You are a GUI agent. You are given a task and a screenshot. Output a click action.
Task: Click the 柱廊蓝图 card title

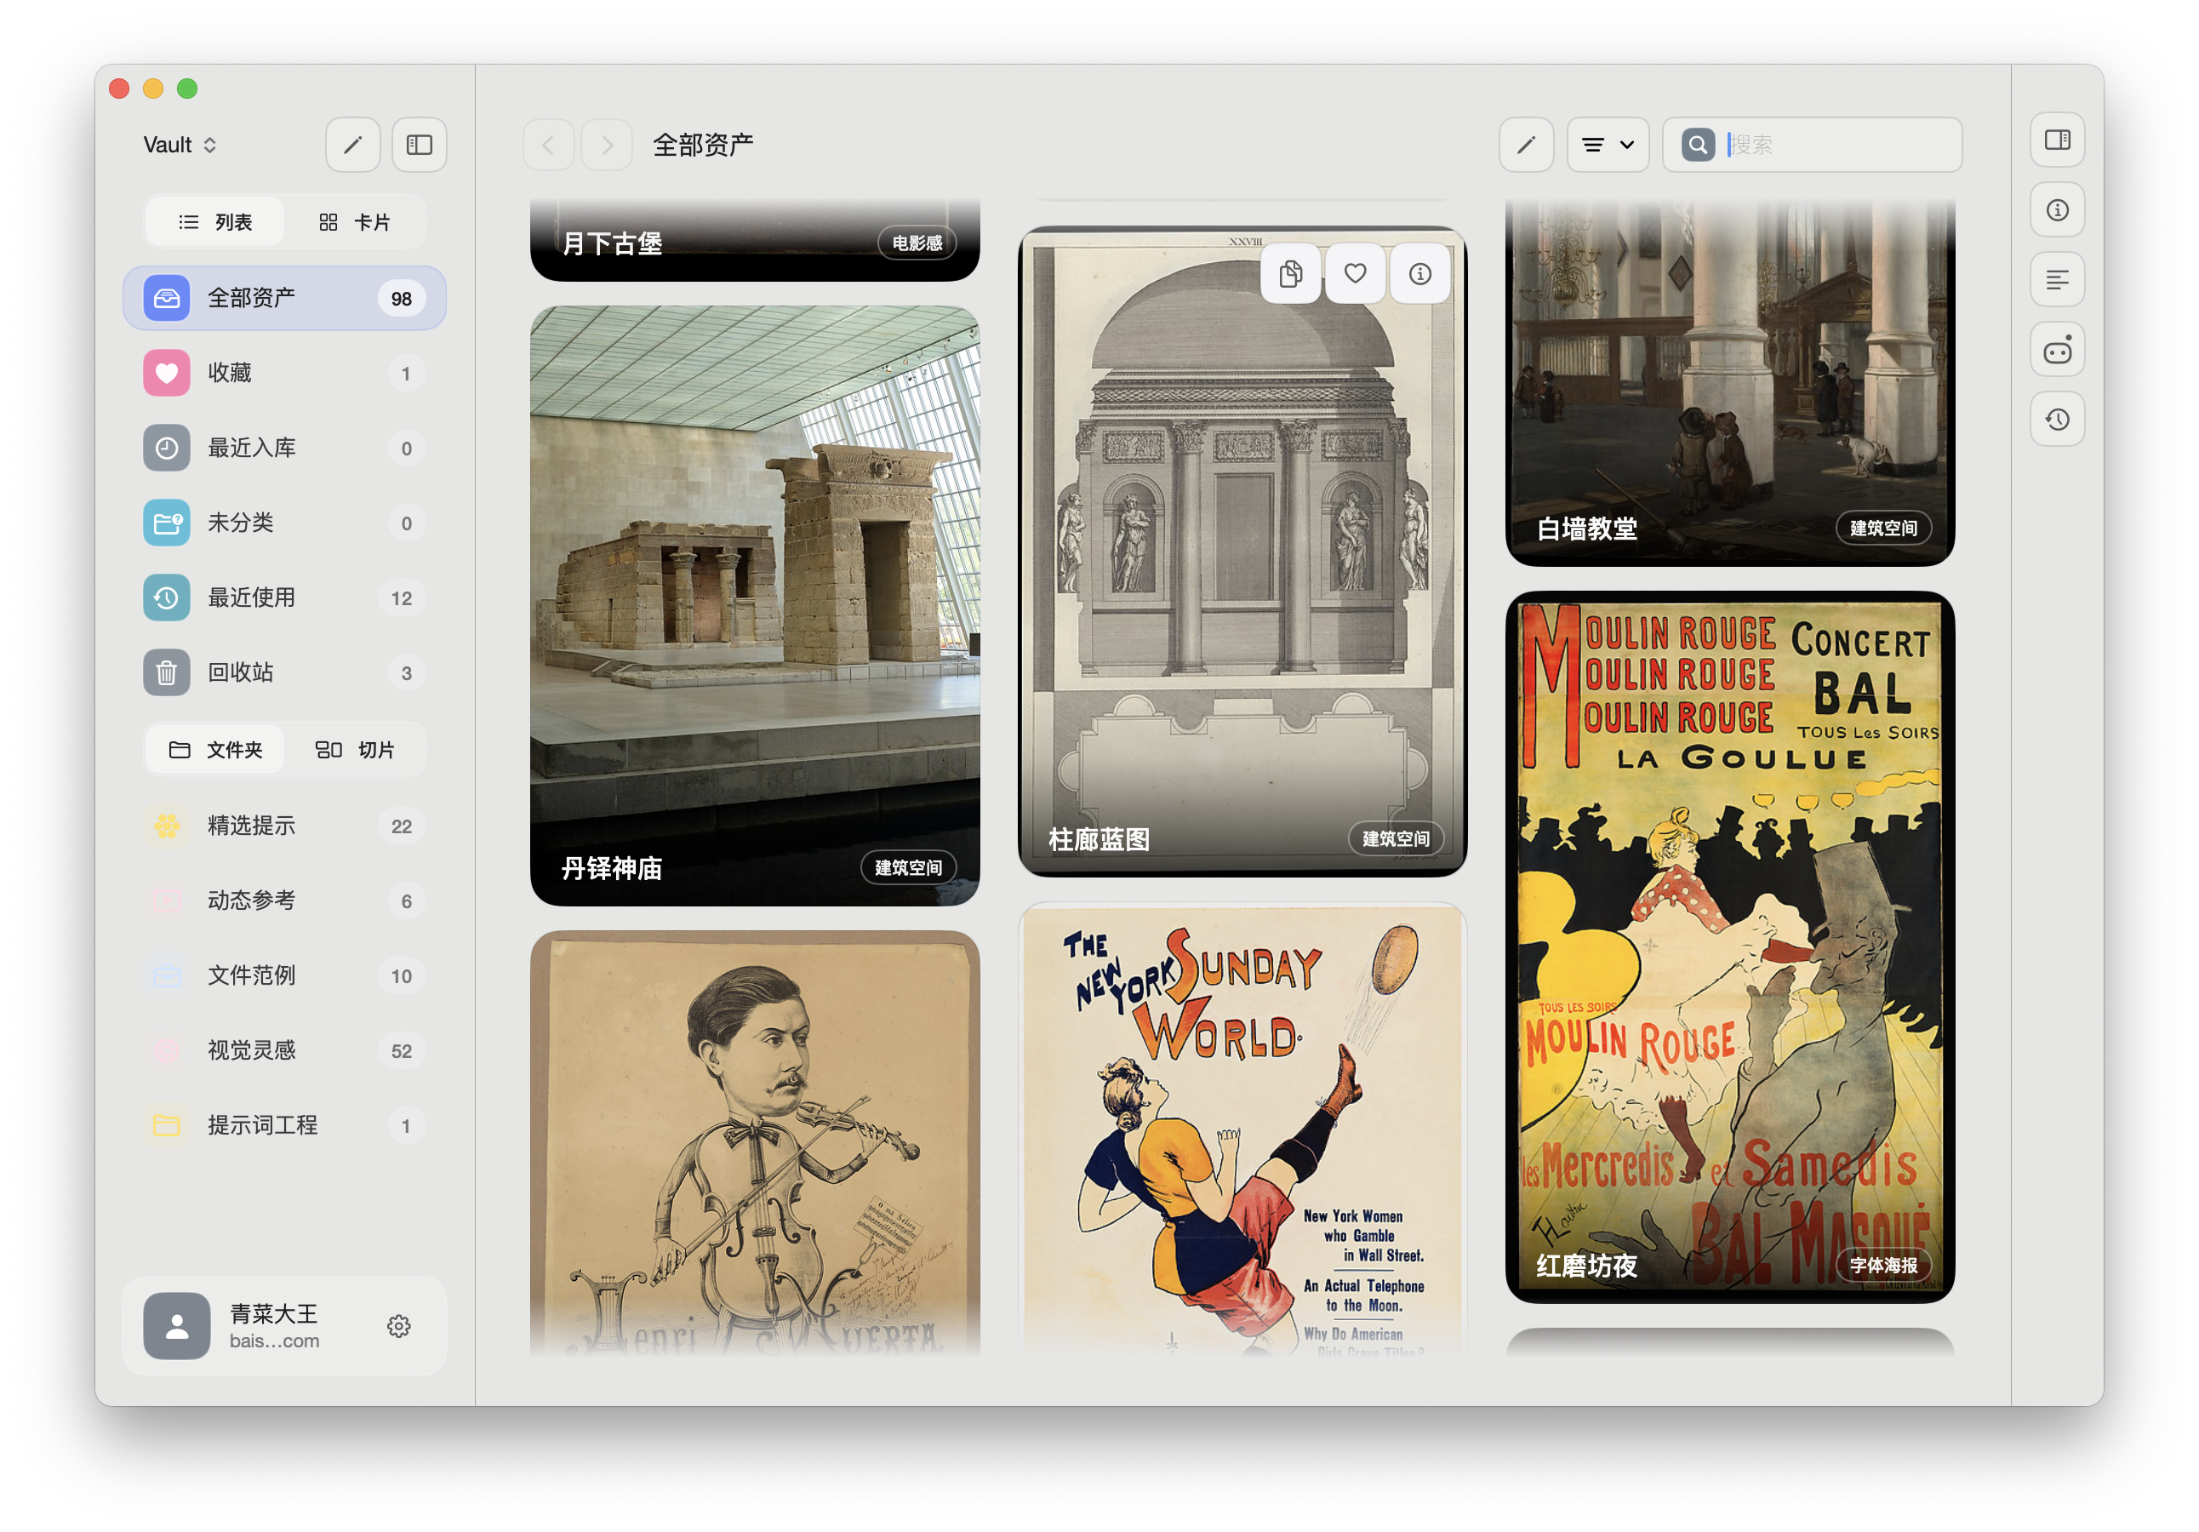coord(1099,840)
